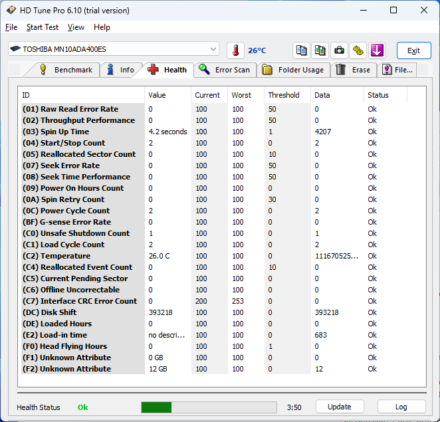Expand the TOSHIBA drive selection dropdown

[x=213, y=49]
